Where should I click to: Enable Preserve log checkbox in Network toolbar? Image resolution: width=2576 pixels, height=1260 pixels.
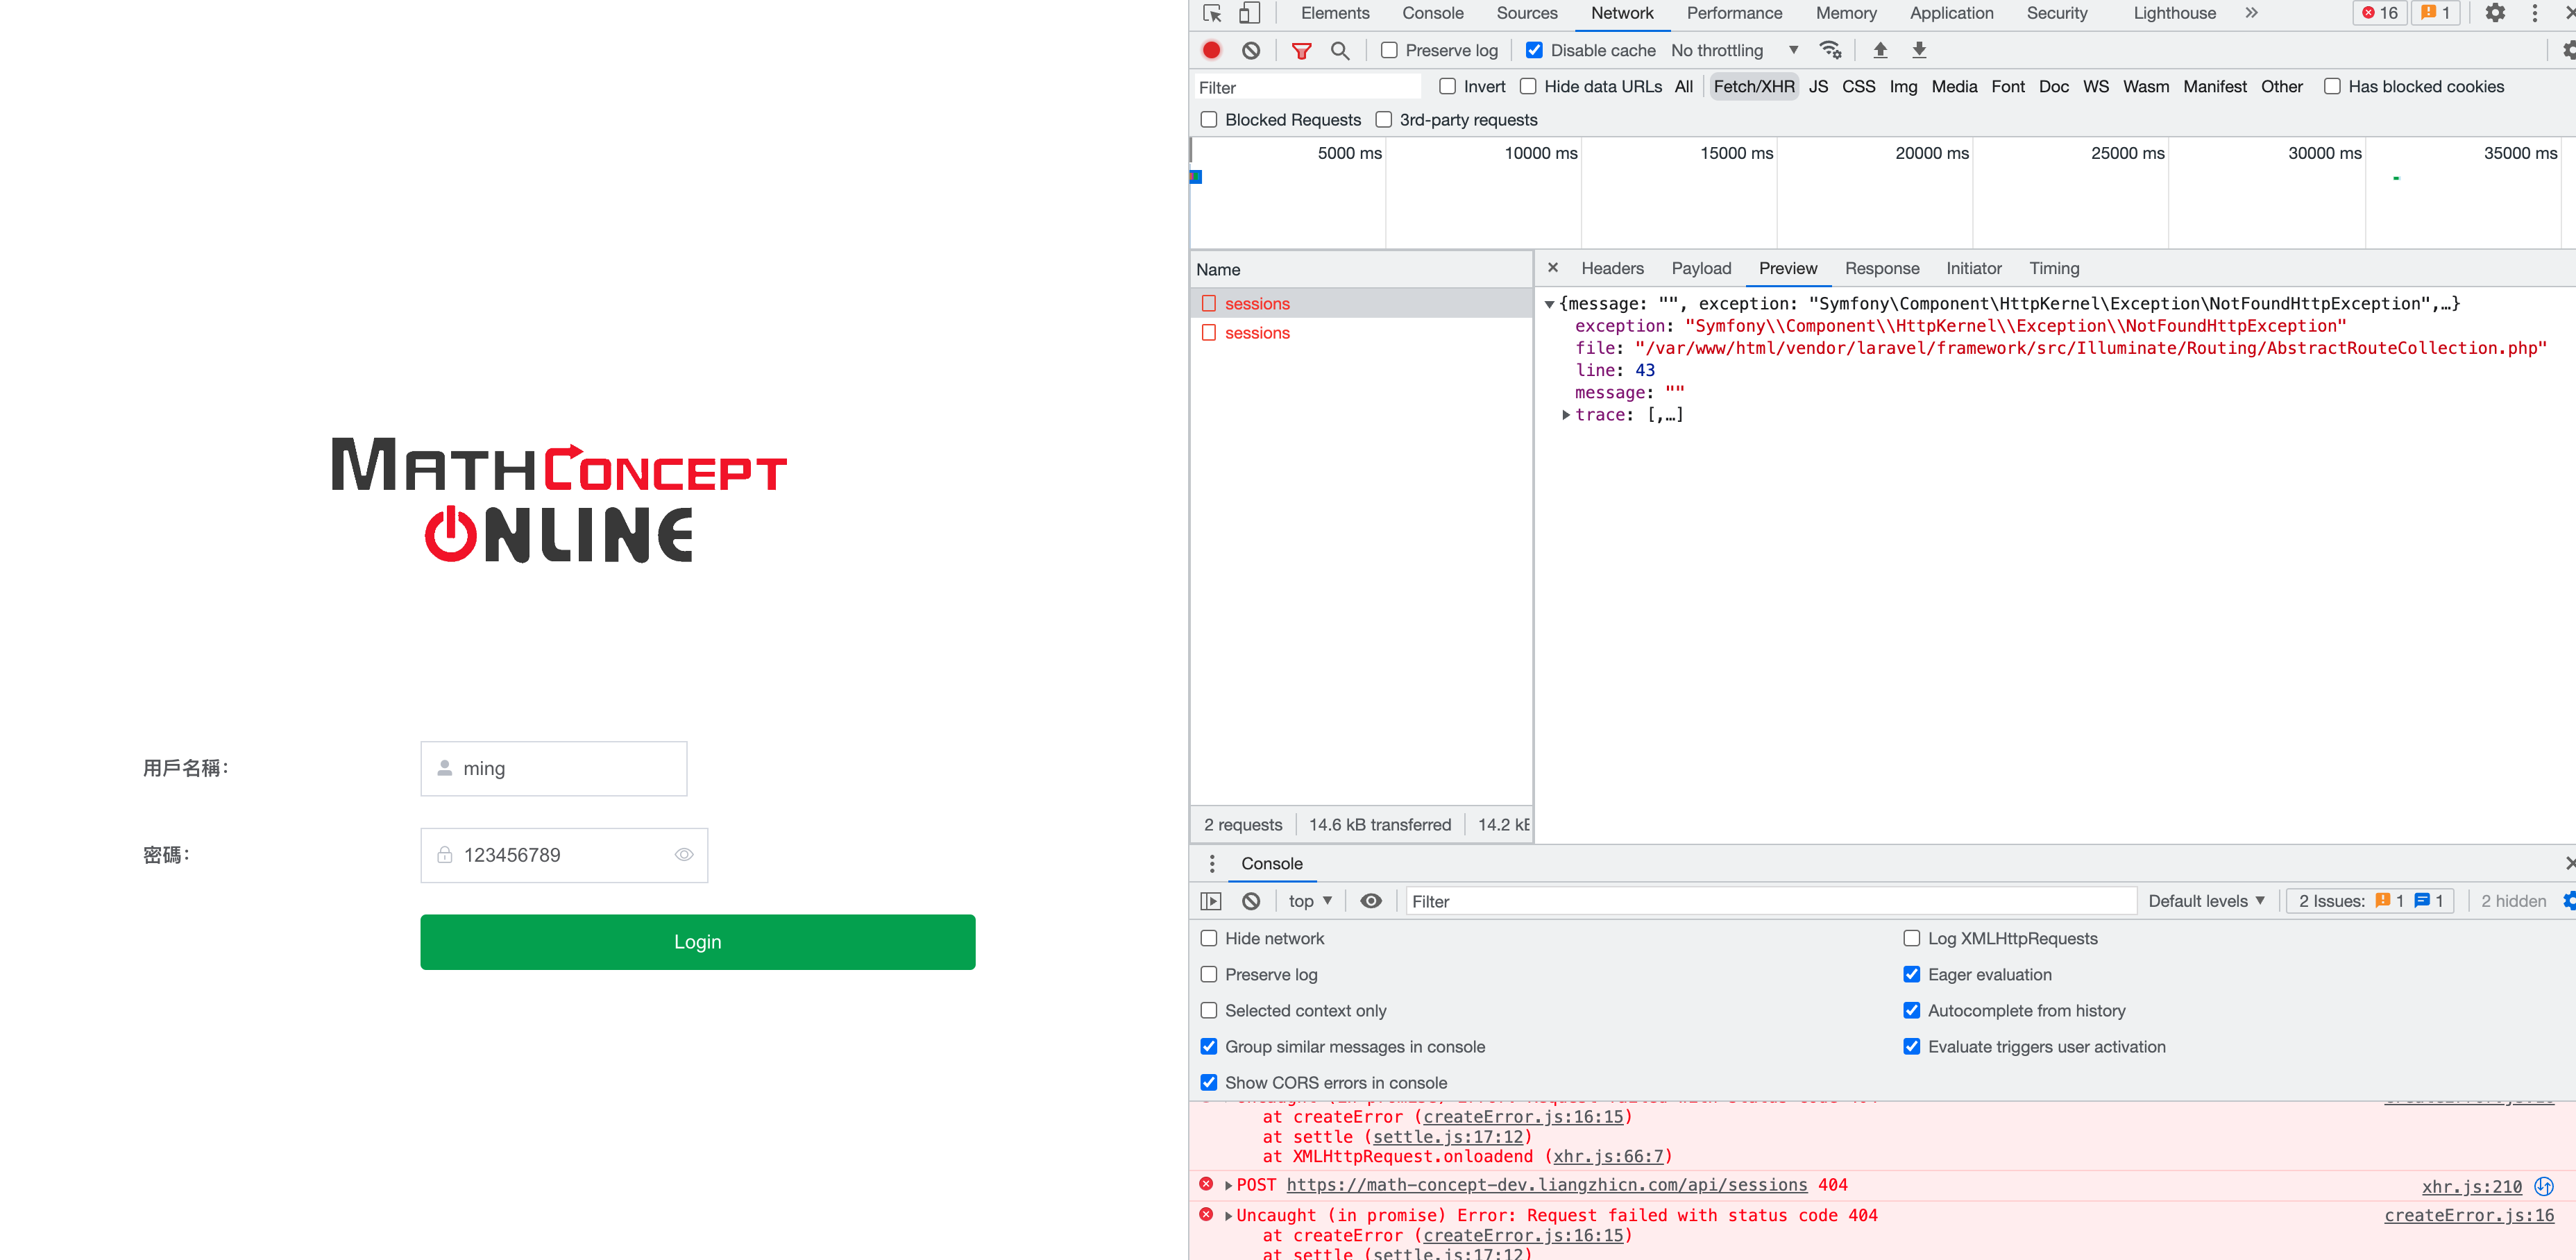point(1389,50)
